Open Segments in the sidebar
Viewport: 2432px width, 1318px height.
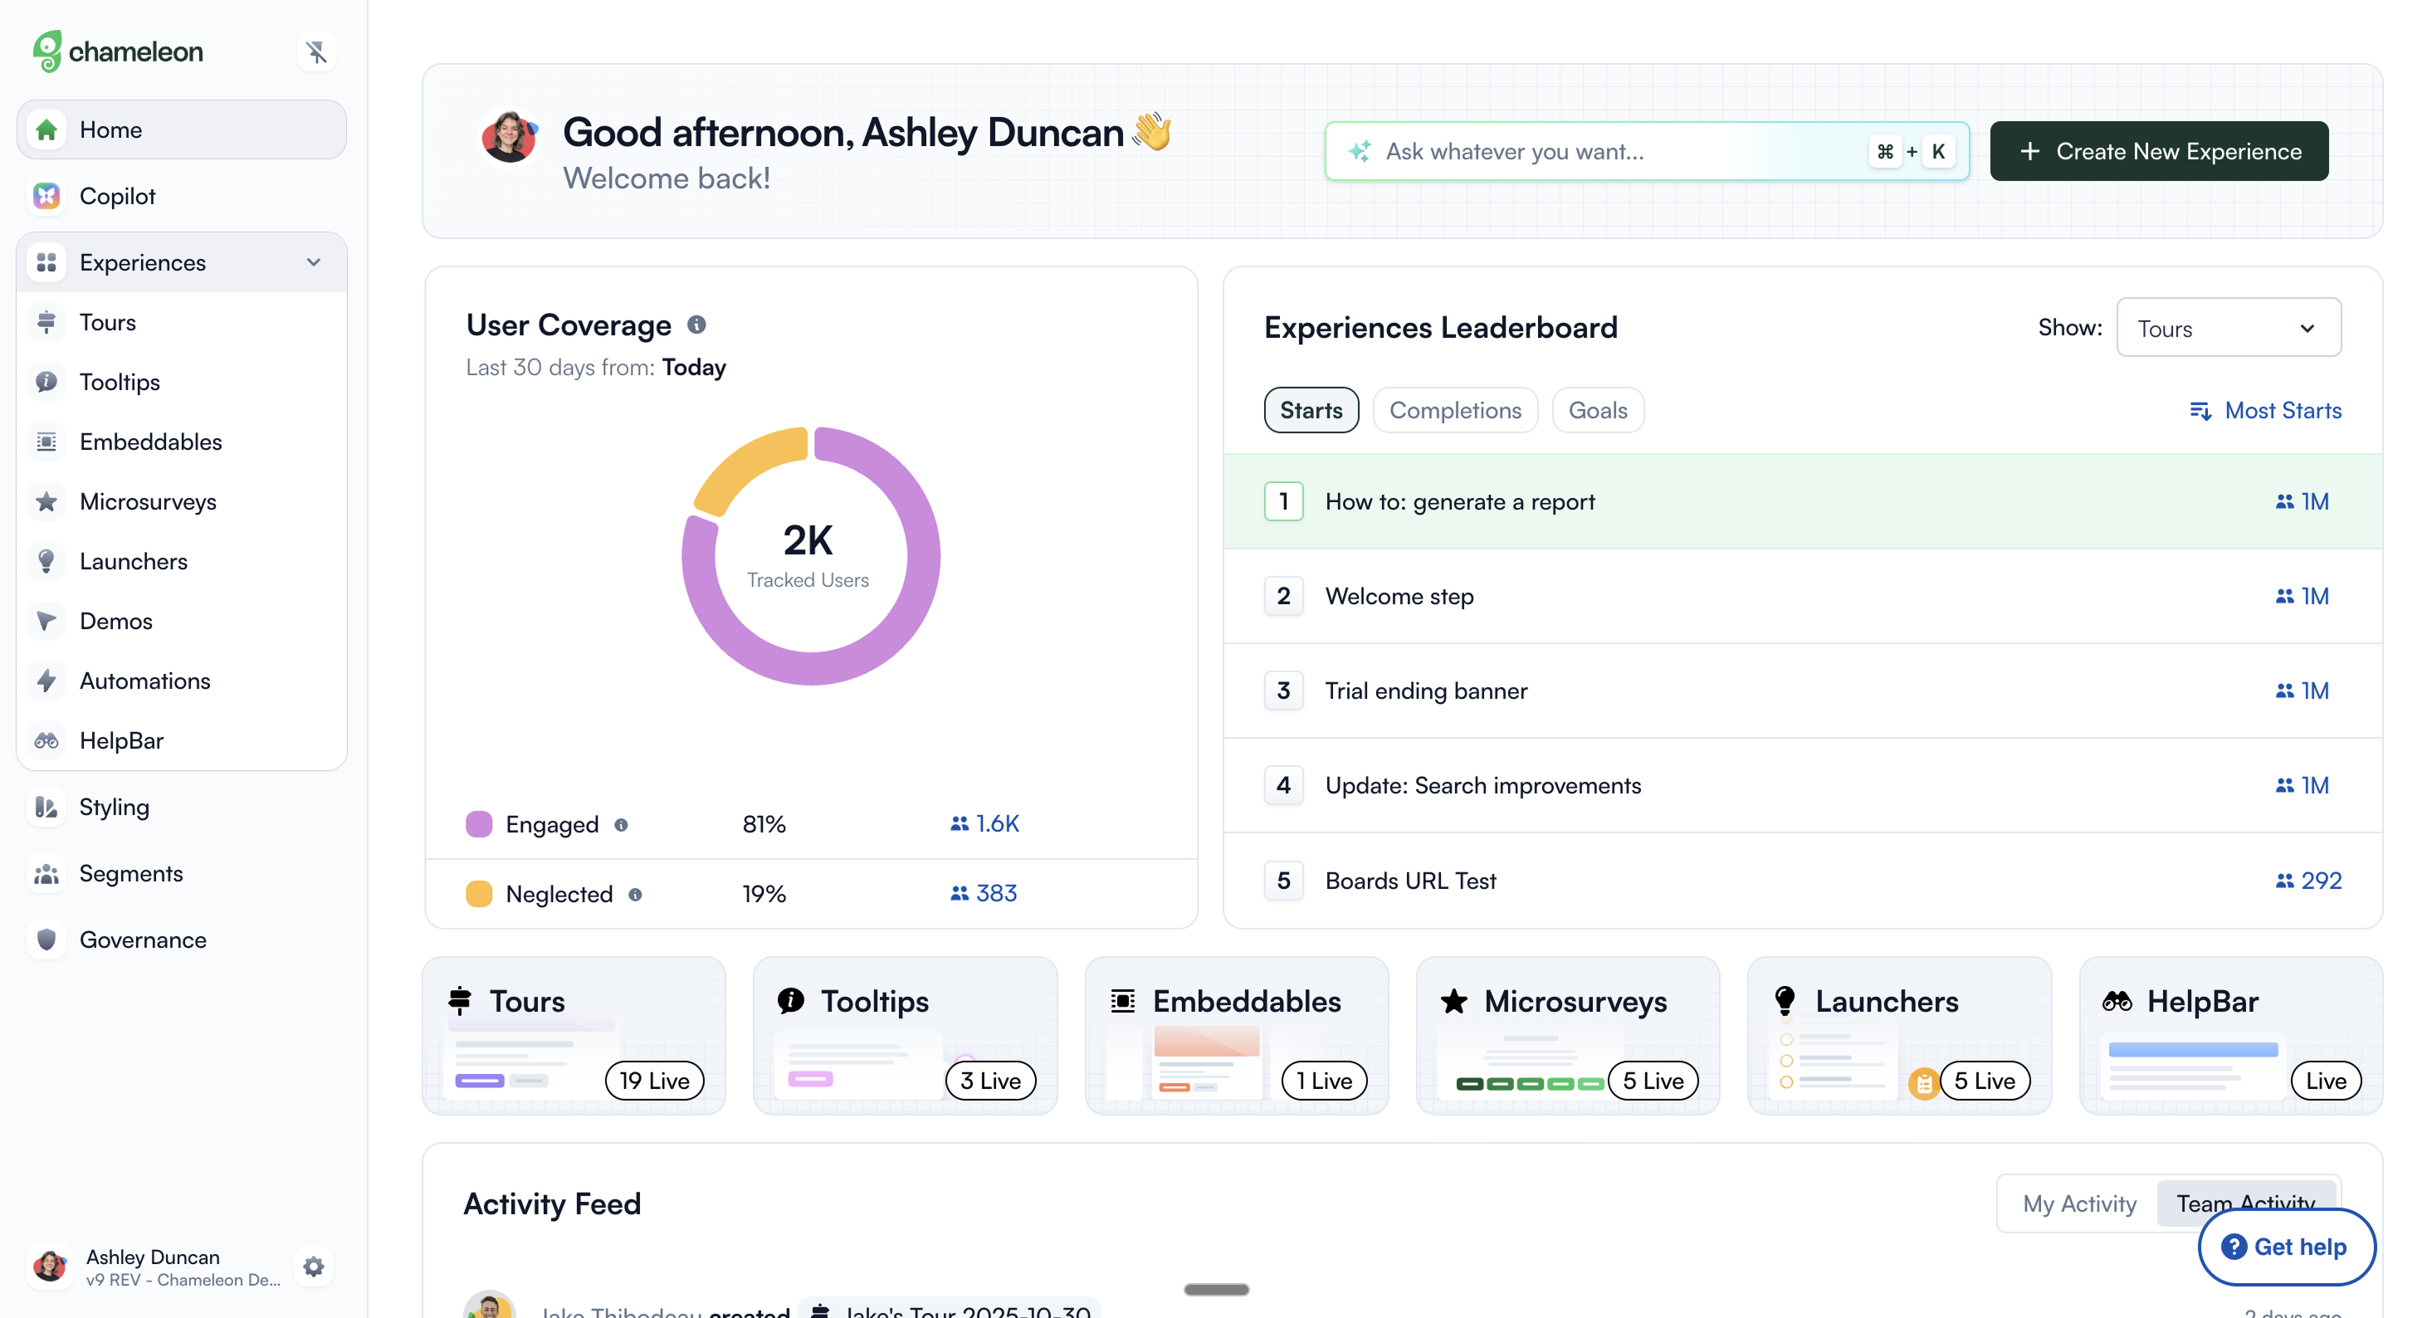(131, 873)
